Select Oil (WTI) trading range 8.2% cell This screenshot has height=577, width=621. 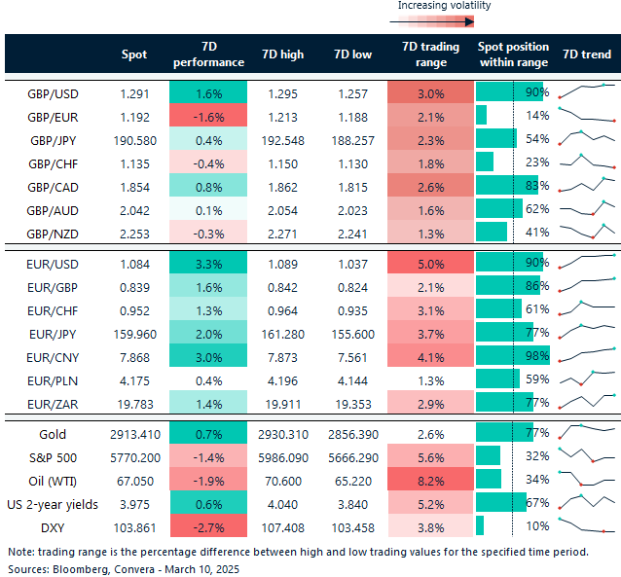click(430, 479)
